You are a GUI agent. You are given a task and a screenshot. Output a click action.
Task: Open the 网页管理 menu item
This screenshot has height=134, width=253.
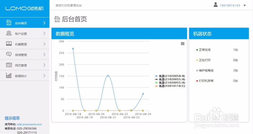tap(25, 65)
